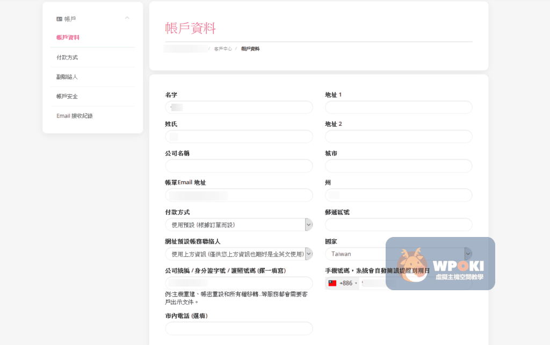
Task: Open 帳戶資料 in the sidebar
Action: click(68, 38)
